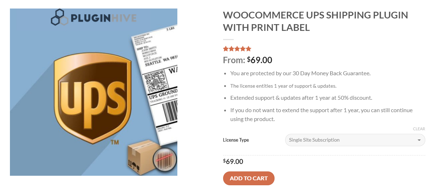This screenshot has height=192, width=437.
Task: Click the From: $69.00 price
Action: (248, 60)
